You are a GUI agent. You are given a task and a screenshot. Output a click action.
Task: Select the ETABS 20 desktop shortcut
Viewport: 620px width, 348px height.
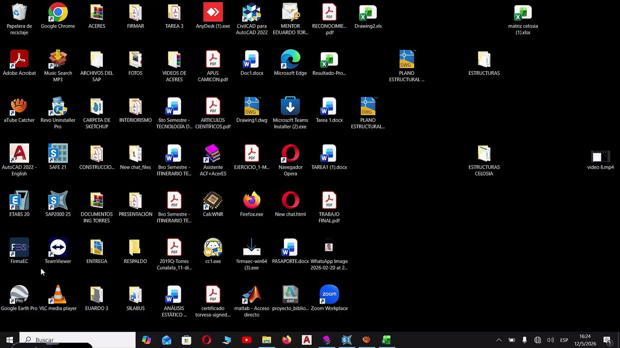pos(19,204)
